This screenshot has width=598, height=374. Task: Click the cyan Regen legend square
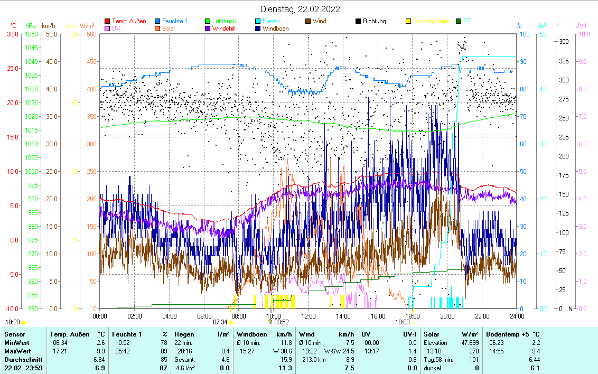[258, 21]
